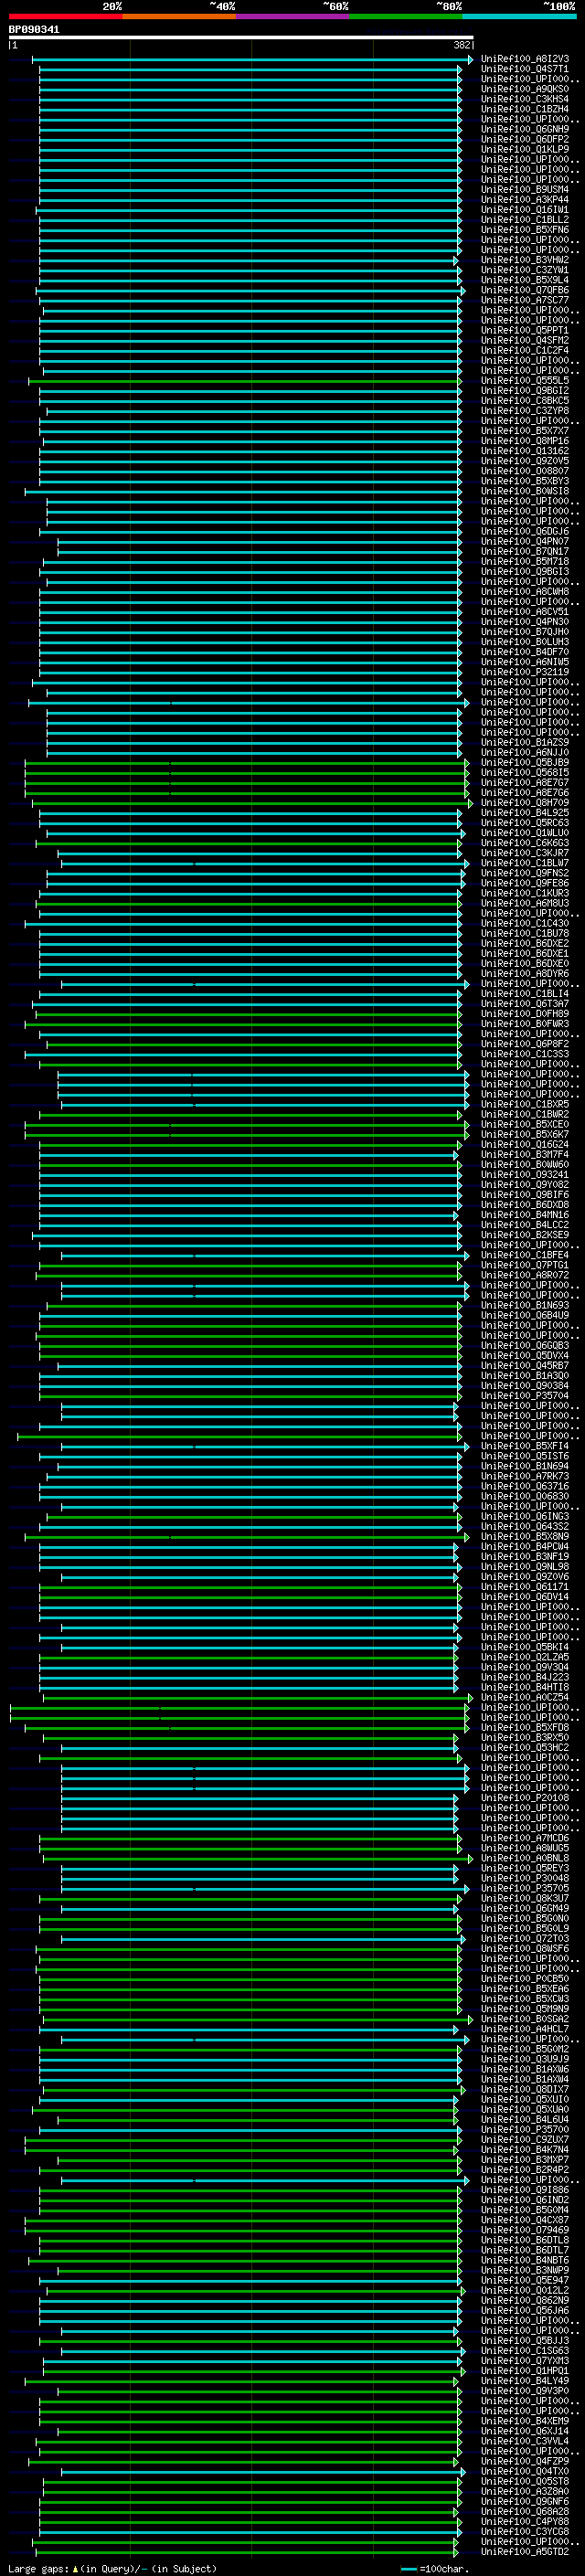Open hit UniRef100_Q6T3A7
This screenshot has width=585, height=2576.
(x=525, y=1004)
